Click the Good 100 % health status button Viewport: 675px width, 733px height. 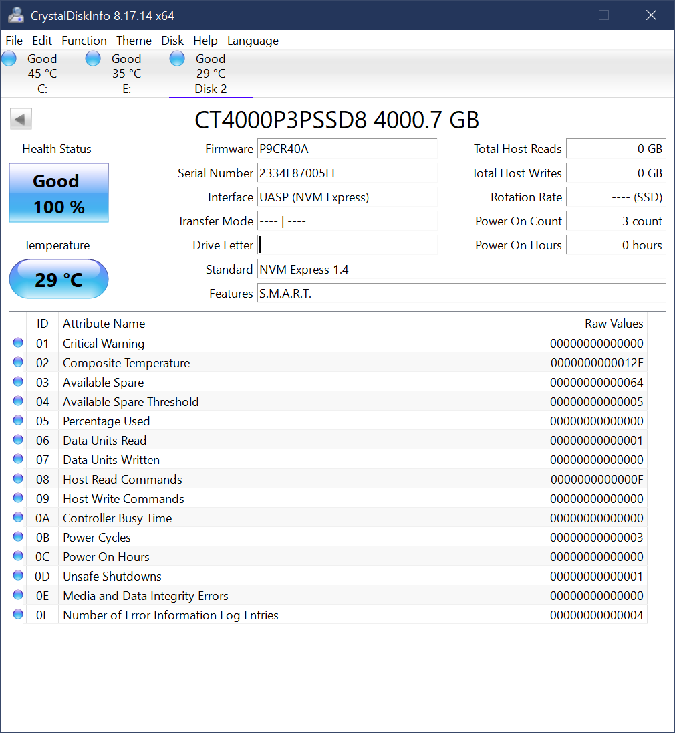click(x=59, y=193)
